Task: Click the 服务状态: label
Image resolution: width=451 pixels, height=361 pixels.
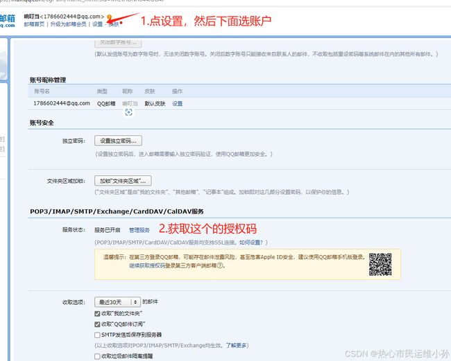Action: [x=74, y=230]
